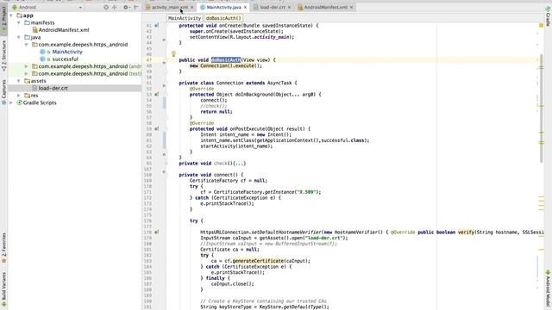552x310 pixels.
Task: Click the editor vertical scrollbar thumb
Action: [541, 108]
